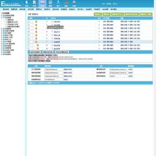Tick the checkbox in row ID 15
Image resolution: width=156 pixels, height=156 pixels.
click(52, 45)
